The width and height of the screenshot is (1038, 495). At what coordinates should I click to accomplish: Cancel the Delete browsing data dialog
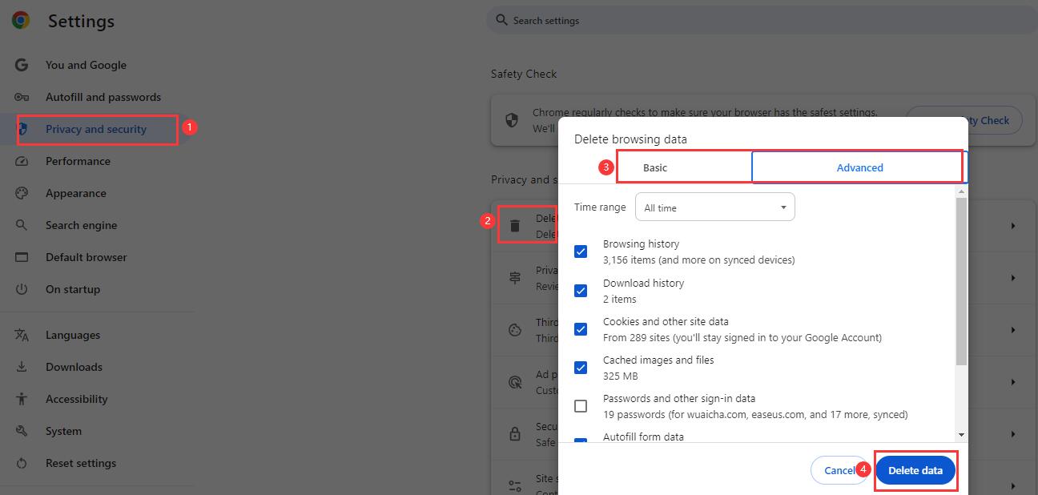(x=839, y=470)
